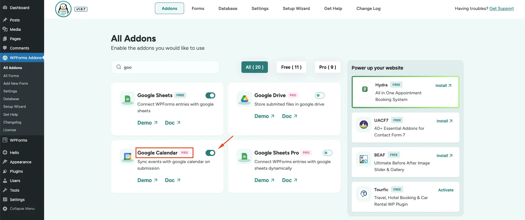The image size is (525, 220).
Task: Disable the Google Sheets addon toggle
Action: (210, 96)
